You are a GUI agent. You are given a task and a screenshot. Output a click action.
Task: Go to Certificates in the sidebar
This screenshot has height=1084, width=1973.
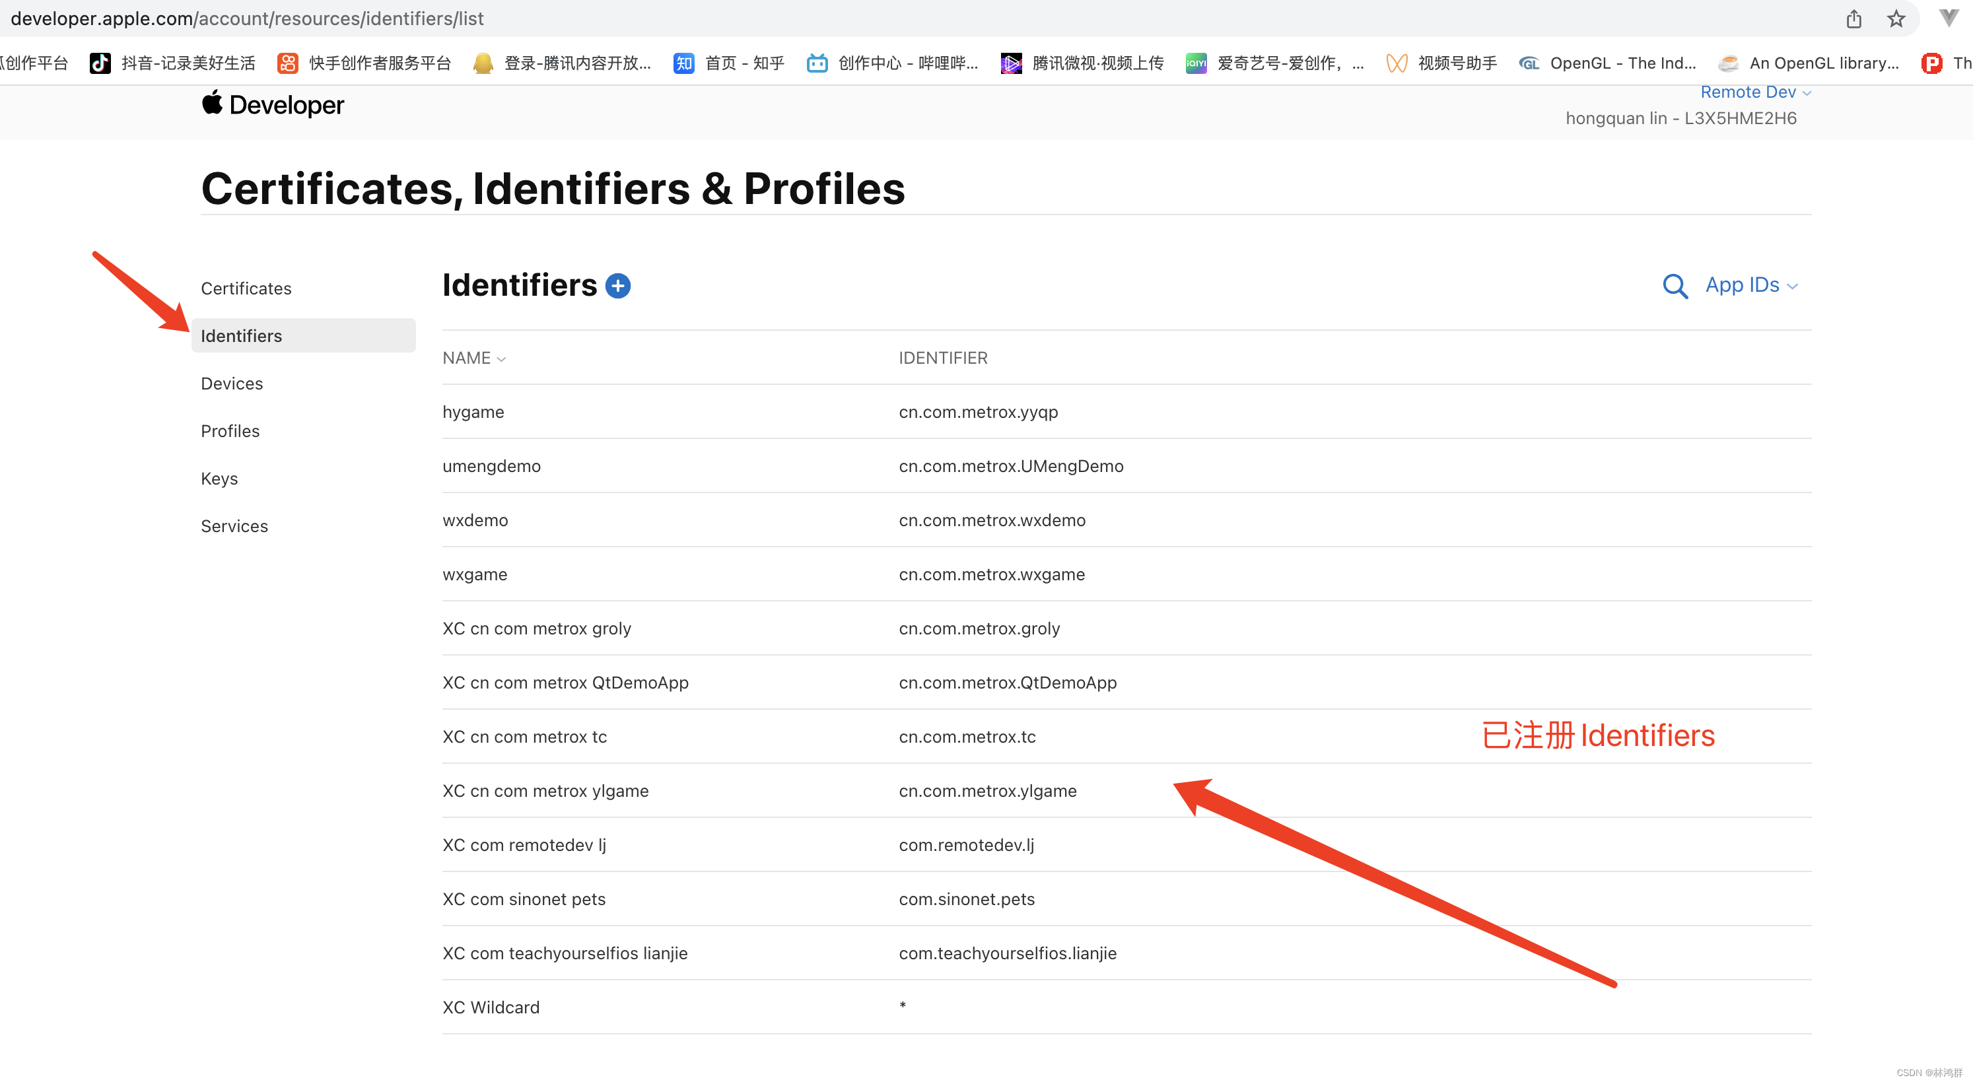[x=246, y=288]
